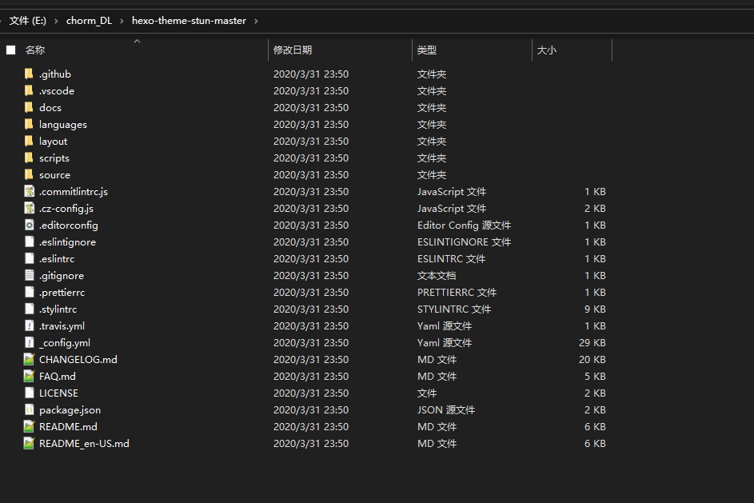Click the '29 KB' size value

592,343
